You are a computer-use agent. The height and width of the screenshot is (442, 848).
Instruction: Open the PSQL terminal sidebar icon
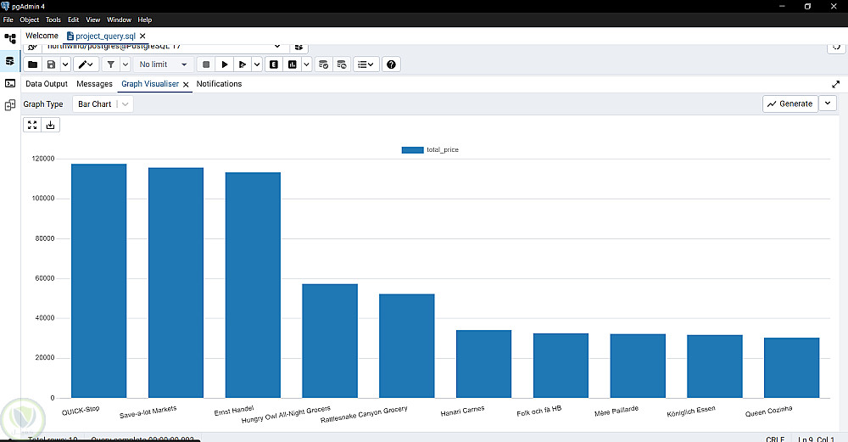tap(9, 83)
